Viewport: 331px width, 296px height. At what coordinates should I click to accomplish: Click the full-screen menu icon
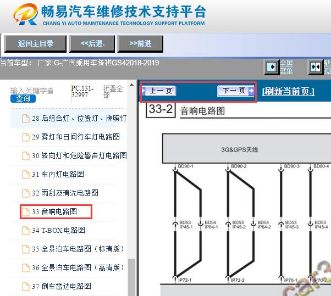(x=272, y=67)
